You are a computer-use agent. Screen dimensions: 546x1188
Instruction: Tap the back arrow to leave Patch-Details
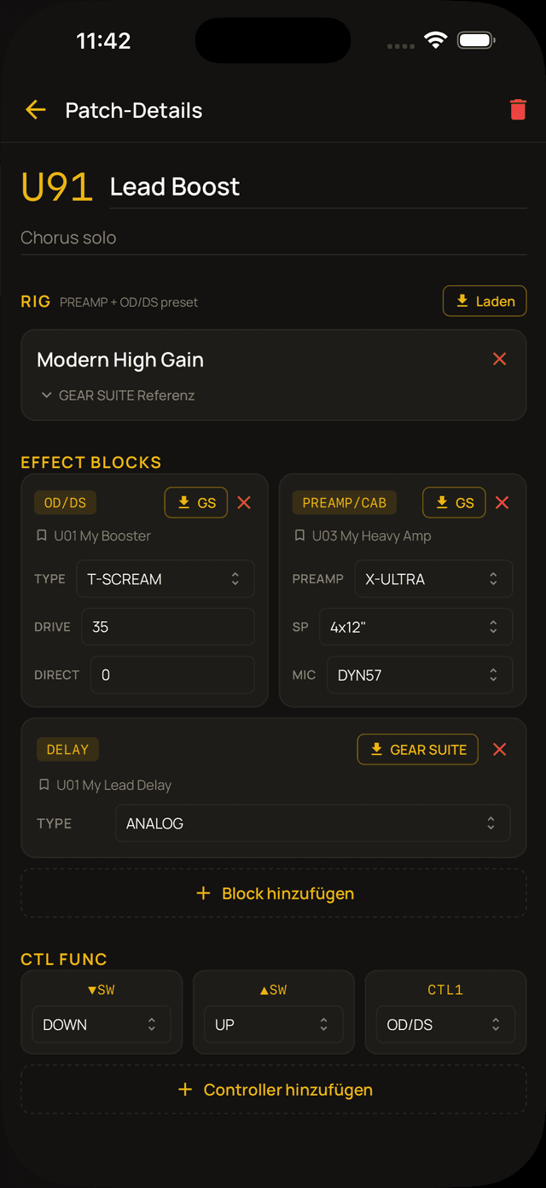tap(35, 109)
